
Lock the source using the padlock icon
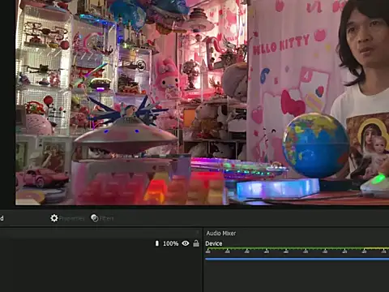[196, 243]
